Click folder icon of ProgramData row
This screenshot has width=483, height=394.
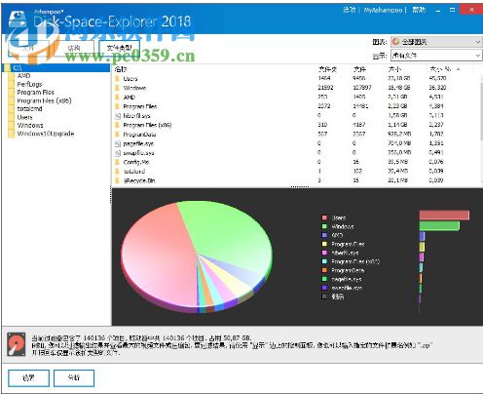(x=118, y=135)
